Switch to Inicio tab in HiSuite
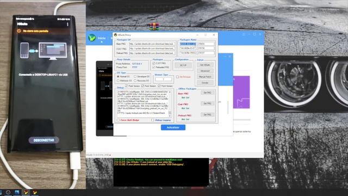348x196 pixels. tap(102, 38)
